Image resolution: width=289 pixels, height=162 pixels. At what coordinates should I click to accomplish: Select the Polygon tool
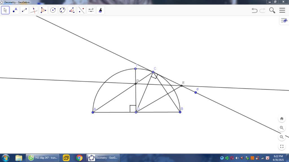click(43, 10)
